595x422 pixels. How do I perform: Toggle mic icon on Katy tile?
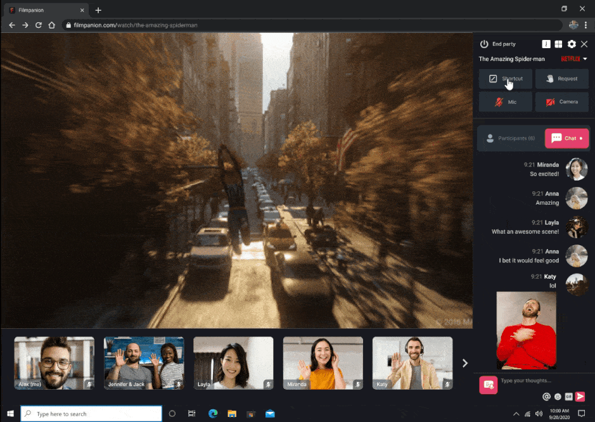click(447, 384)
